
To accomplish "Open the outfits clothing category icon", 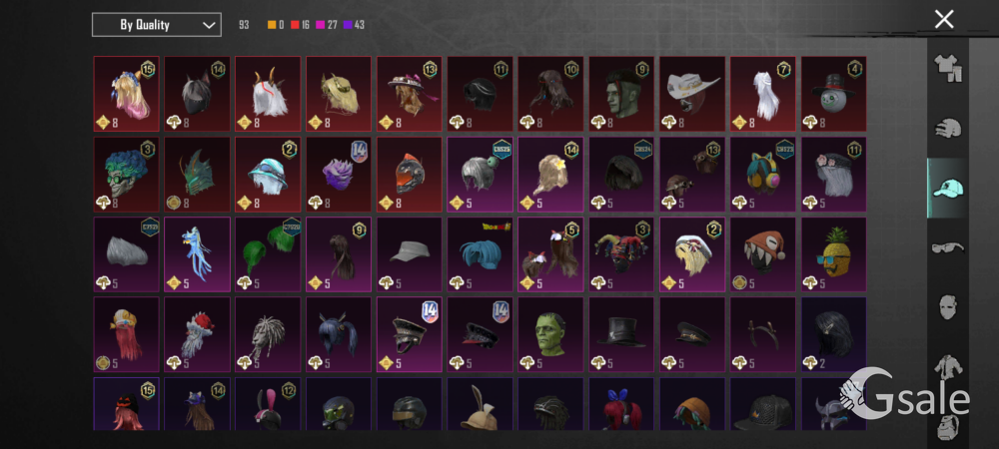I will [x=948, y=68].
